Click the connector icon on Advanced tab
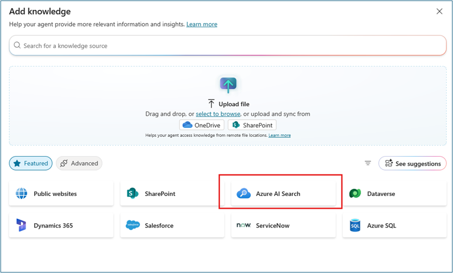 64,163
